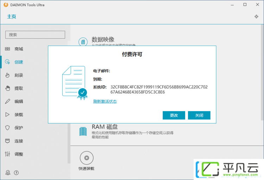Click the 到期: label

coord(98,79)
